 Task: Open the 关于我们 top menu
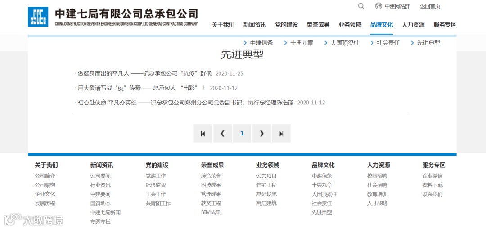tap(223, 25)
